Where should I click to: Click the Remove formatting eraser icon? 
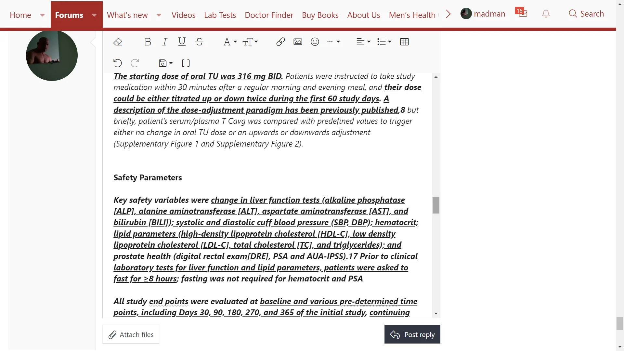point(118,42)
